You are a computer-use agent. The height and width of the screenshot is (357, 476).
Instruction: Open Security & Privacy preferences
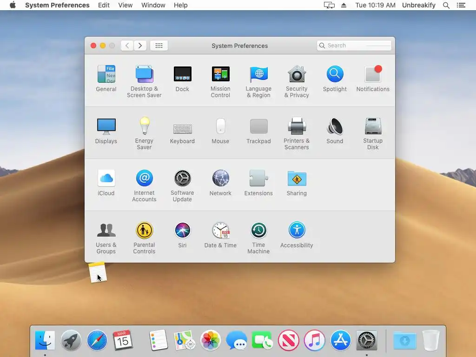pyautogui.click(x=297, y=81)
